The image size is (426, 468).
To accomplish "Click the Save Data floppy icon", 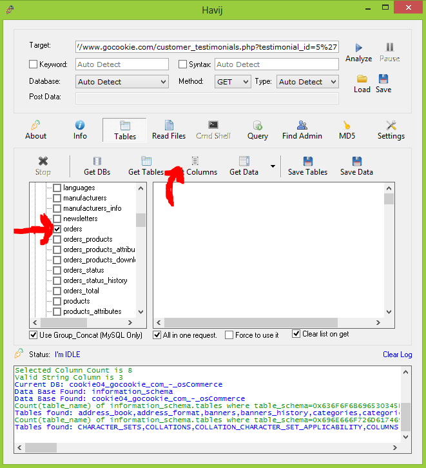I will 357,161.
